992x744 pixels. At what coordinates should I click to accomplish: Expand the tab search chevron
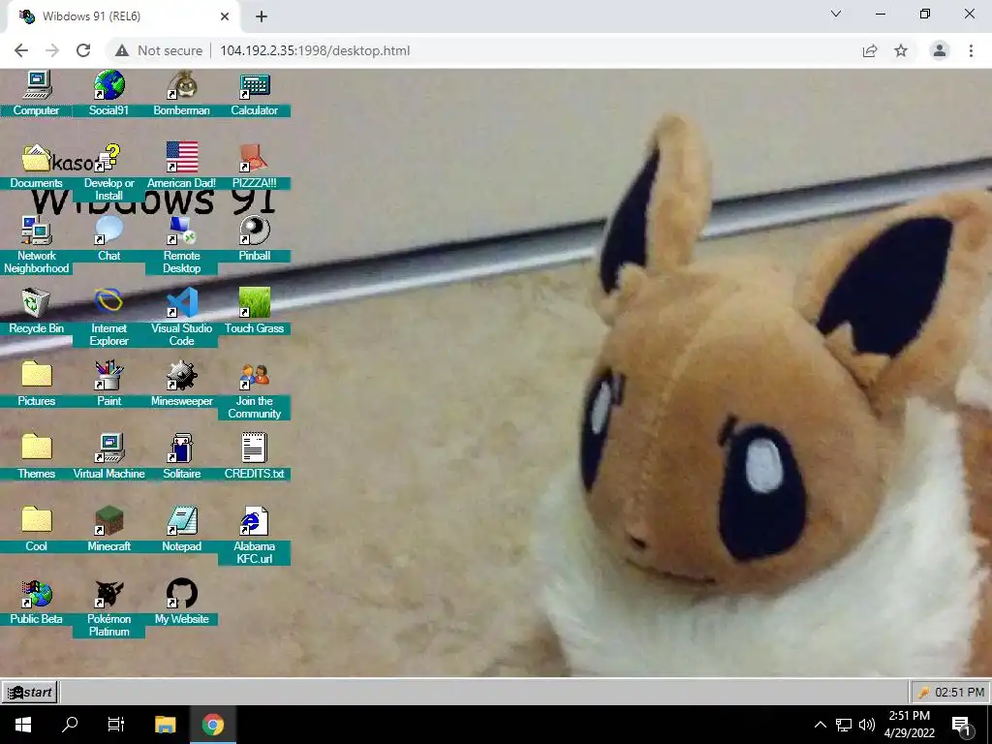[836, 14]
